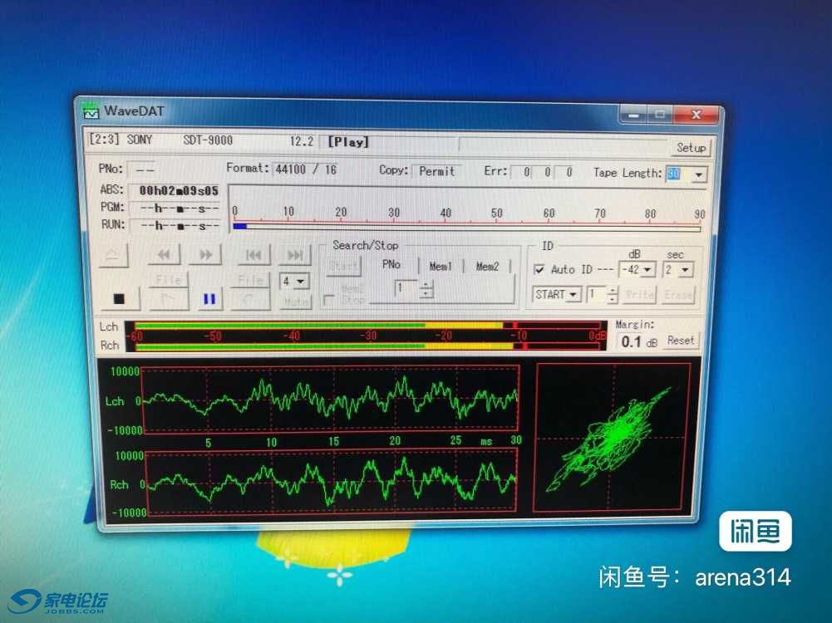Click the stereo phase scope display
This screenshot has width=832, height=623.
tap(613, 438)
